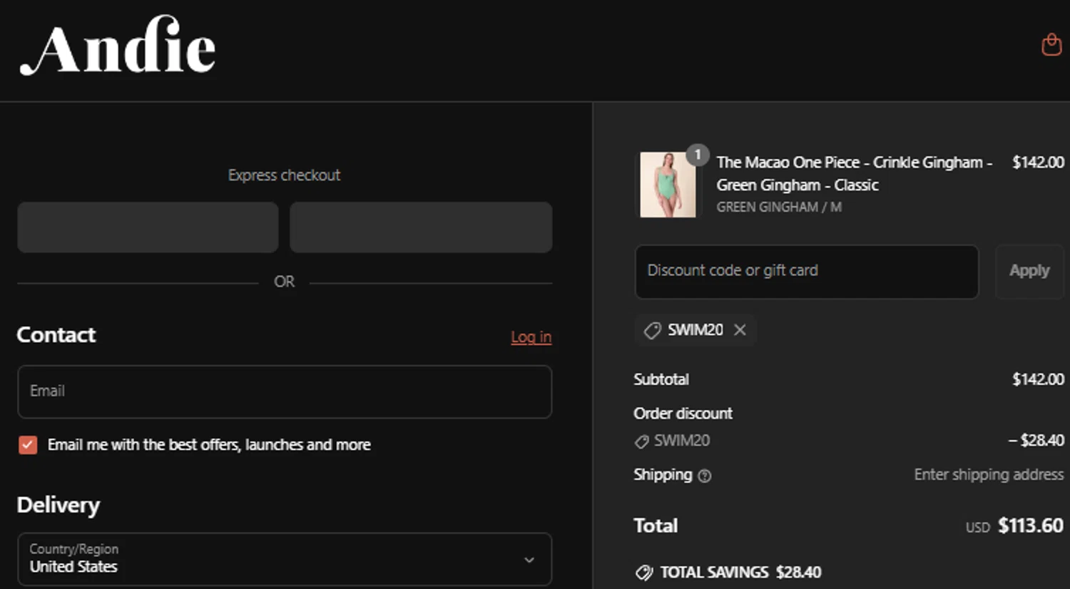Click the quantity badge on product image
1070x589 pixels.
pyautogui.click(x=698, y=154)
